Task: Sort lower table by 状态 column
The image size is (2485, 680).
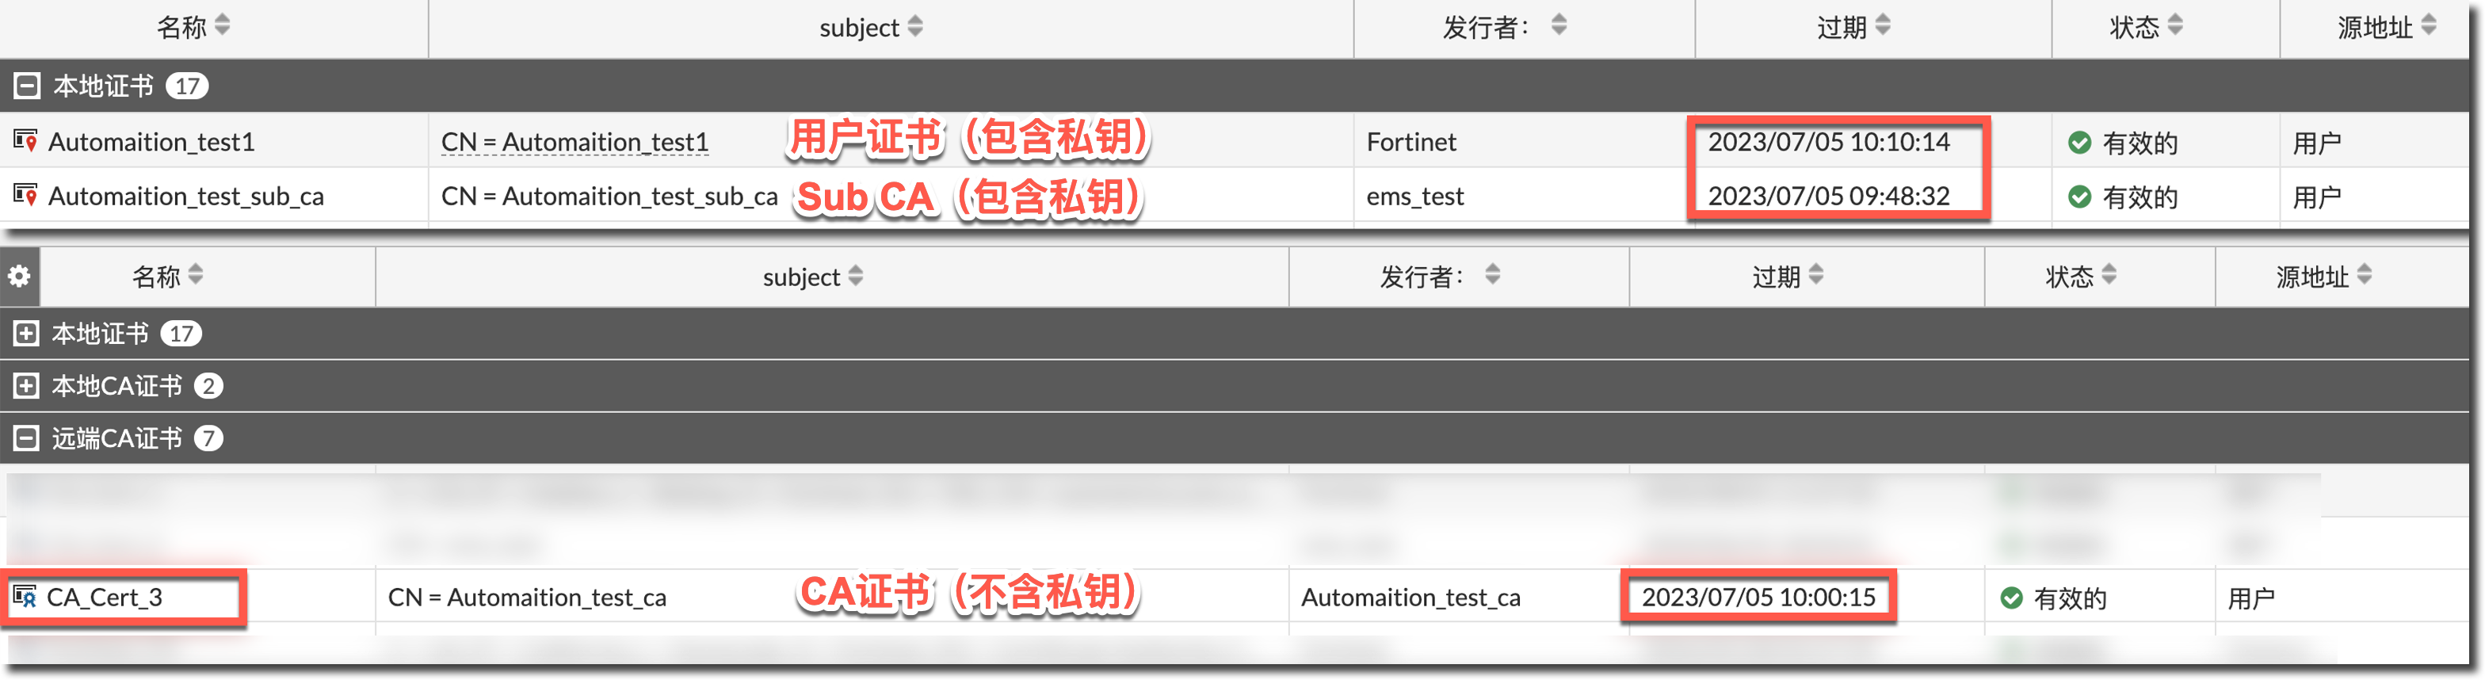Action: (x=2109, y=275)
